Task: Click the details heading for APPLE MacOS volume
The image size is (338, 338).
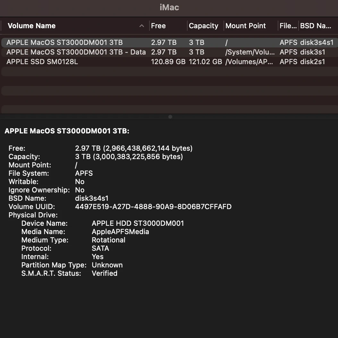Action: (67, 131)
